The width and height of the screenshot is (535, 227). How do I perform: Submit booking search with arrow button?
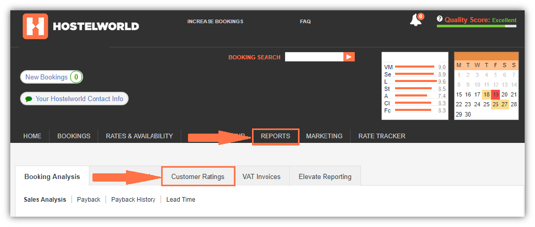point(349,57)
